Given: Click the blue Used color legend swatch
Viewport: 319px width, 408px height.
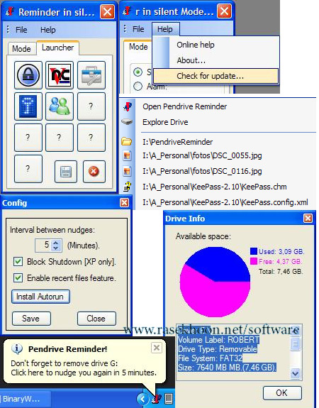Looking at the screenshot, I should click(254, 251).
